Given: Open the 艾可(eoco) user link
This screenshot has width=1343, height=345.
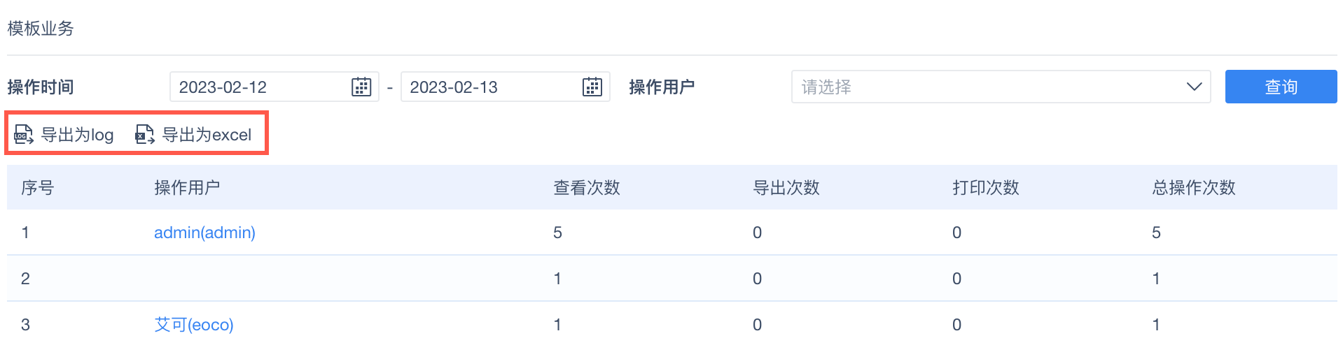Looking at the screenshot, I should point(194,325).
